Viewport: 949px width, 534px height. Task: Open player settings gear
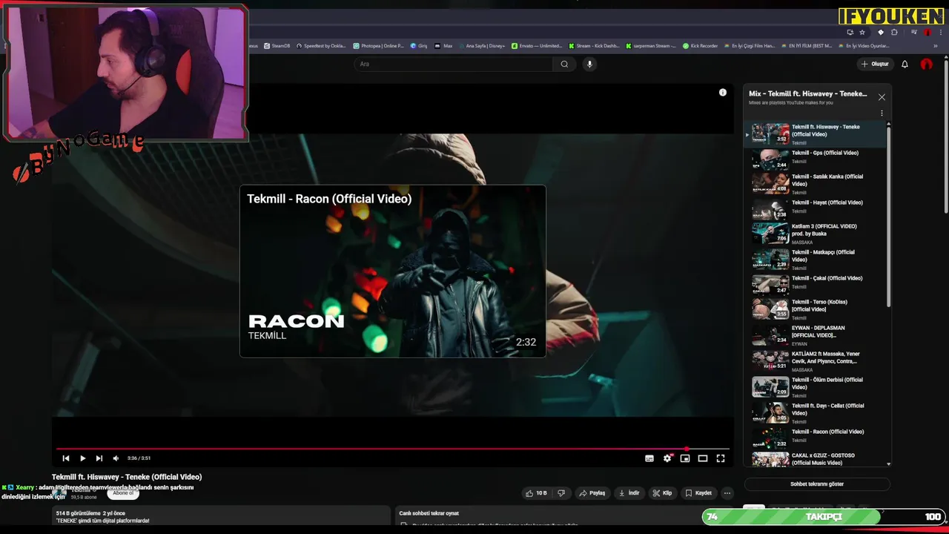pos(667,458)
